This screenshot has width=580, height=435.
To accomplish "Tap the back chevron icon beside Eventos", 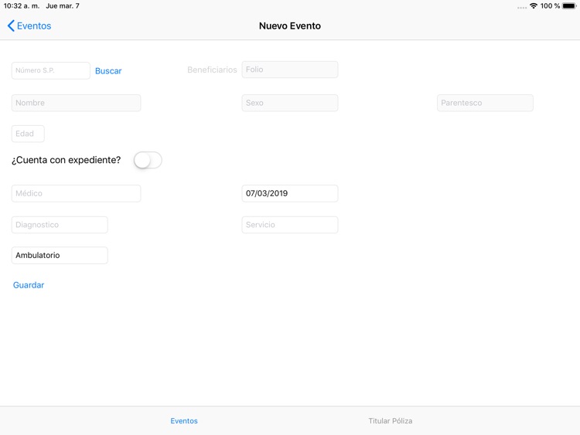I will pyautogui.click(x=11, y=26).
